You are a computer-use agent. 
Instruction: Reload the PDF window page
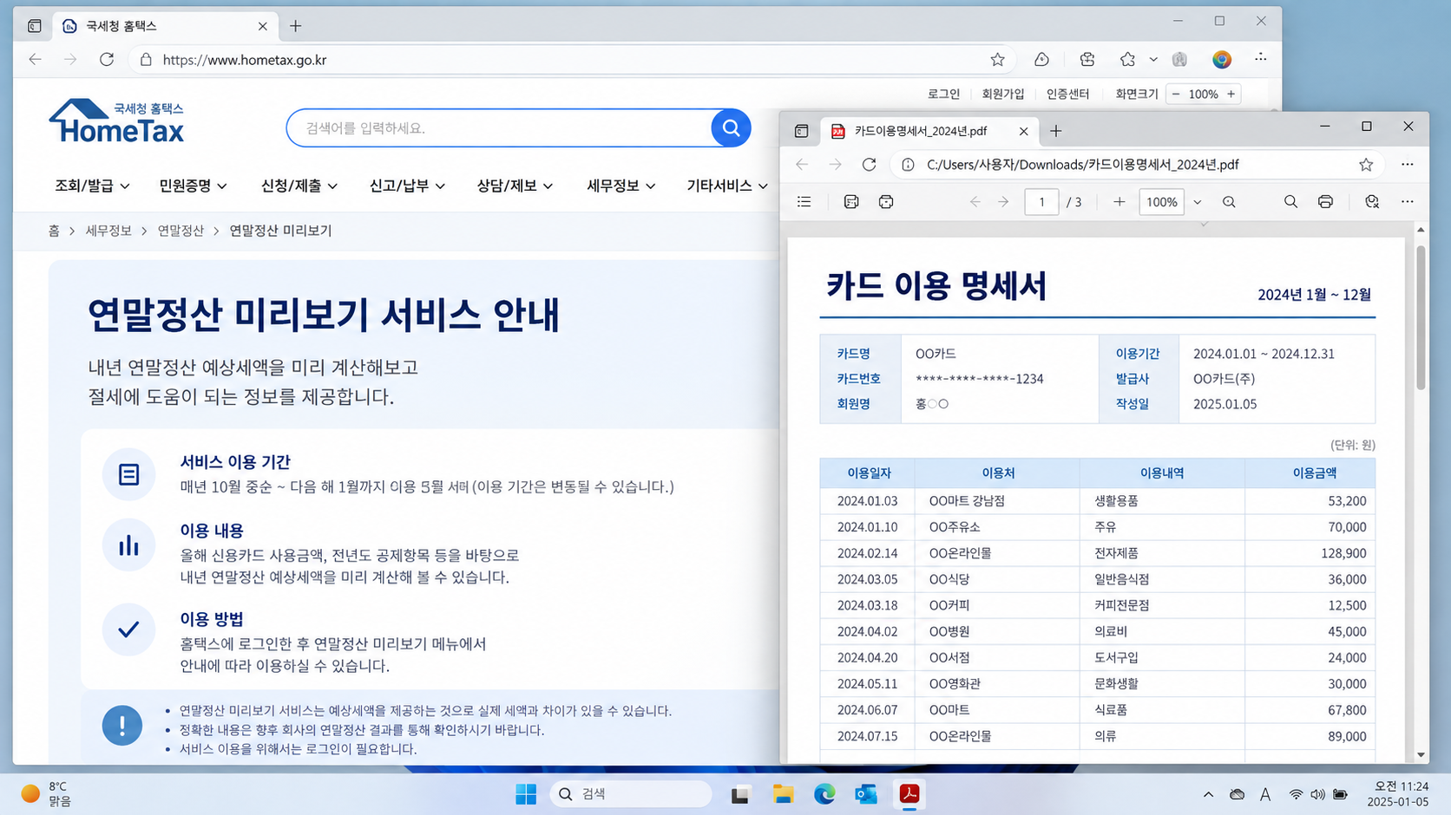coord(869,165)
